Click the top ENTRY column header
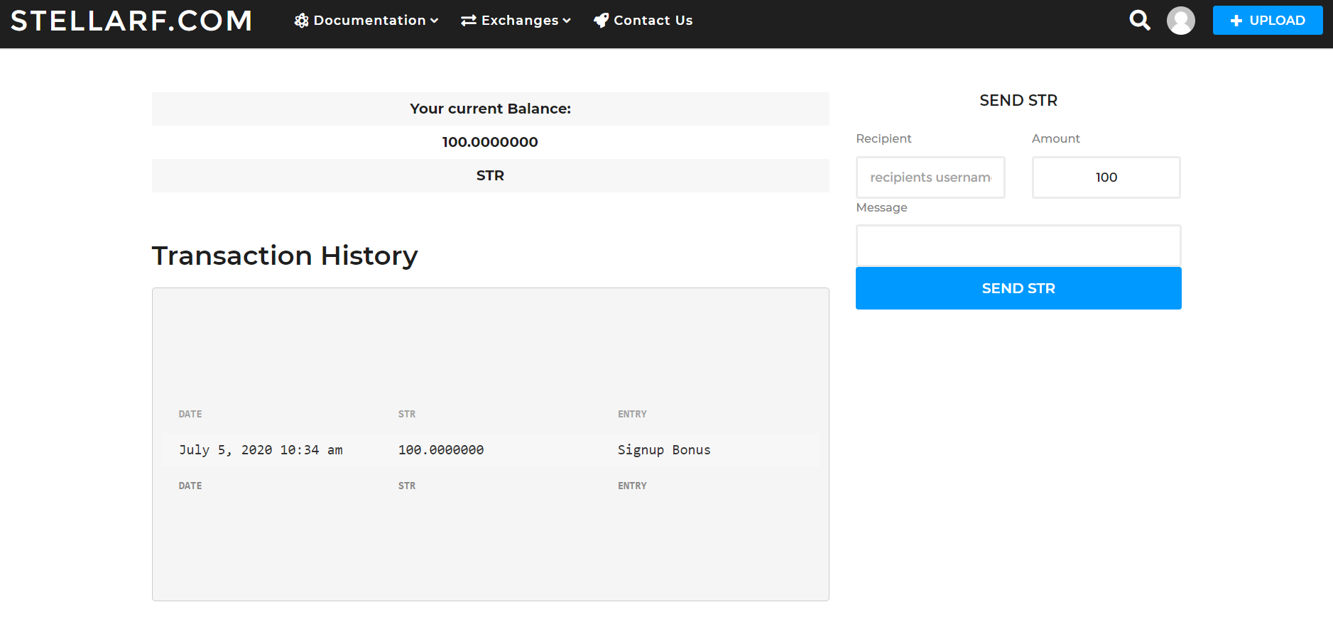 click(x=632, y=414)
